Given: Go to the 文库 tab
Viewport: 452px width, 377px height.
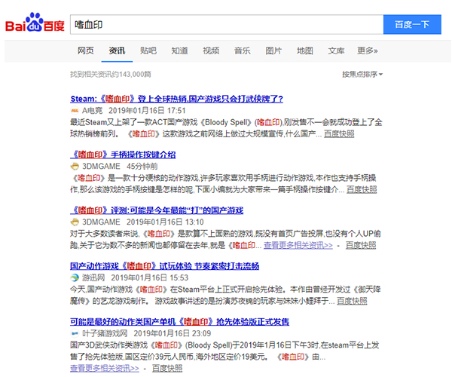Looking at the screenshot, I should pos(336,51).
